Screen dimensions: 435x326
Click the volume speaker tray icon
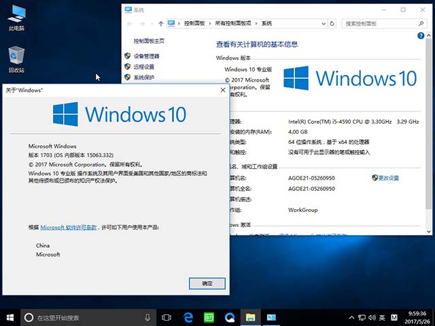pos(372,317)
